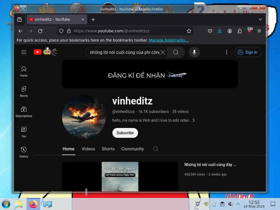The image size is (280, 210).
Task: Expand the channel description chevron
Action: (x=194, y=120)
